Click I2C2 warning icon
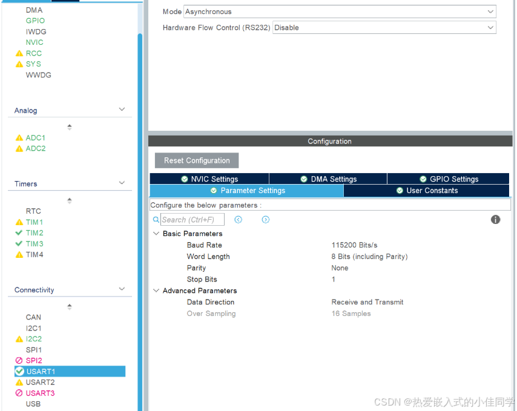The image size is (517, 411). pyautogui.click(x=19, y=339)
